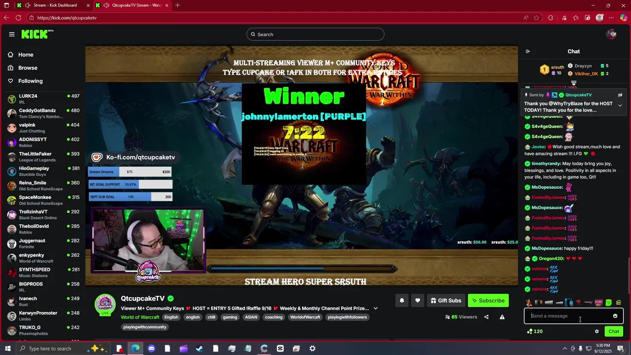Open Ivanech channel in sidebar
This screenshot has width=631, height=355.
43,301
